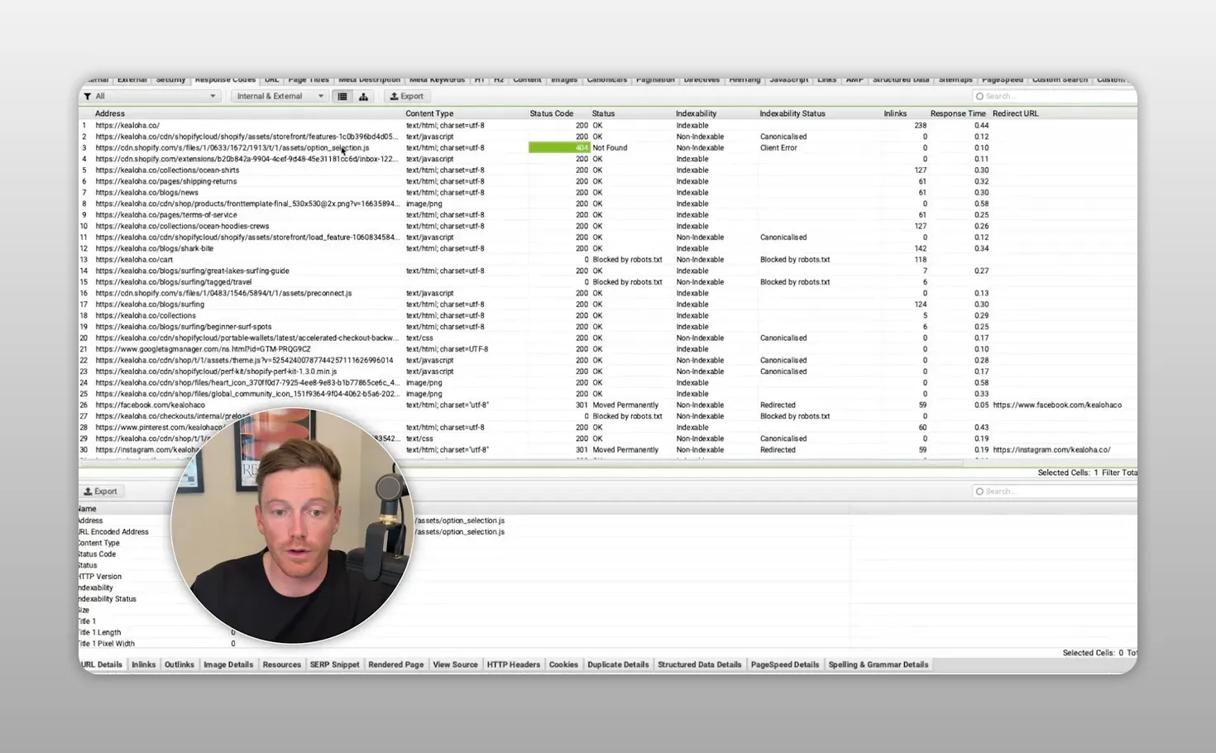The width and height of the screenshot is (1216, 753).
Task: Select the features-1c0b396bd4d05 storefront asset row
Action: (x=246, y=137)
